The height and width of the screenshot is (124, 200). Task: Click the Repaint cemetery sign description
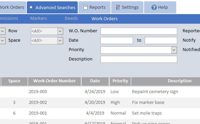tap(155, 92)
